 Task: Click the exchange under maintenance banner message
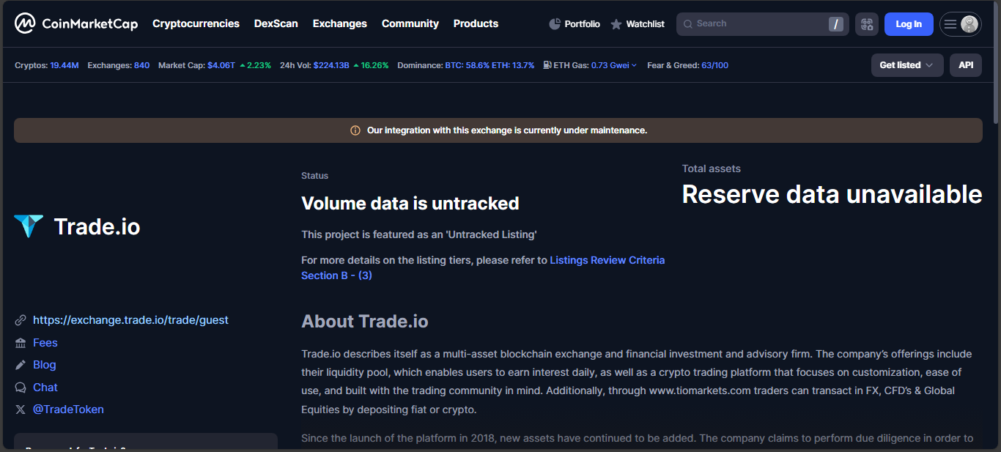tap(507, 130)
